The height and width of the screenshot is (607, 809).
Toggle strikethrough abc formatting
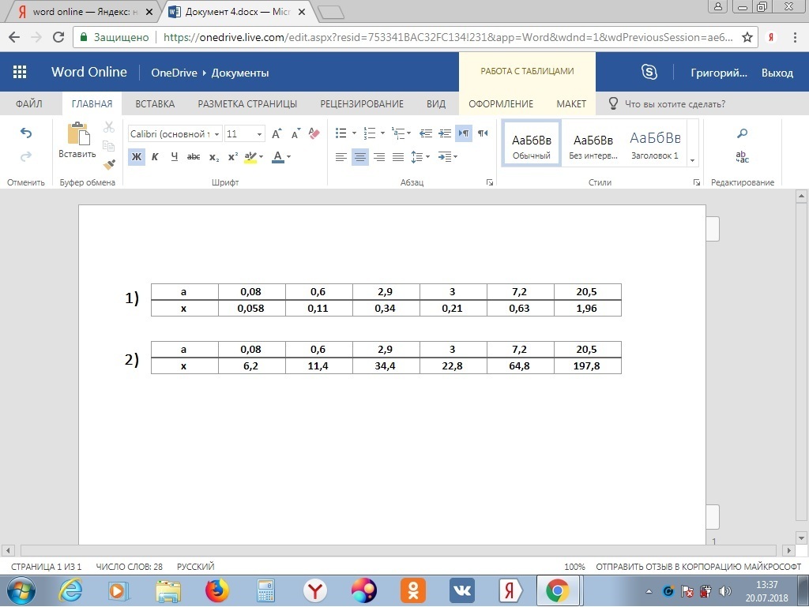point(194,156)
